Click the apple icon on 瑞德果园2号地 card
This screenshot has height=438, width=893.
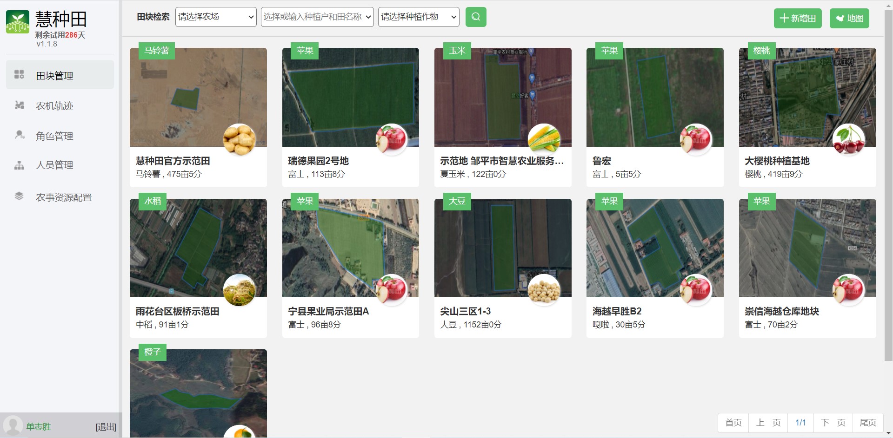click(391, 140)
